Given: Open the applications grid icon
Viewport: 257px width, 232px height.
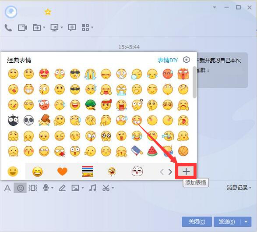Looking at the screenshot, I should tap(85, 28).
